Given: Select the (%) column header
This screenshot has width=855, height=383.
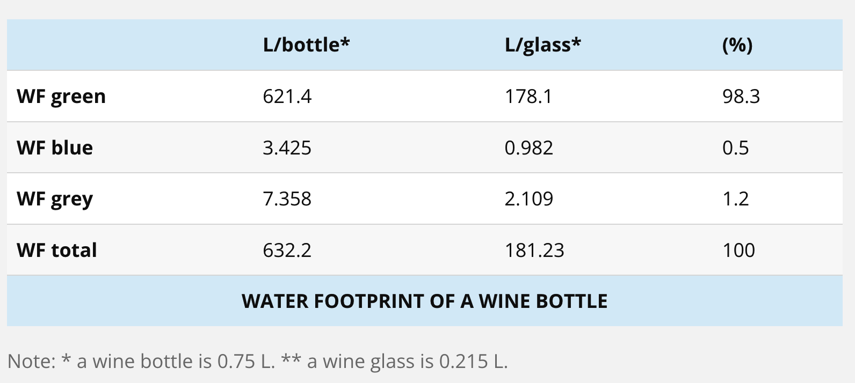Looking at the screenshot, I should (737, 45).
